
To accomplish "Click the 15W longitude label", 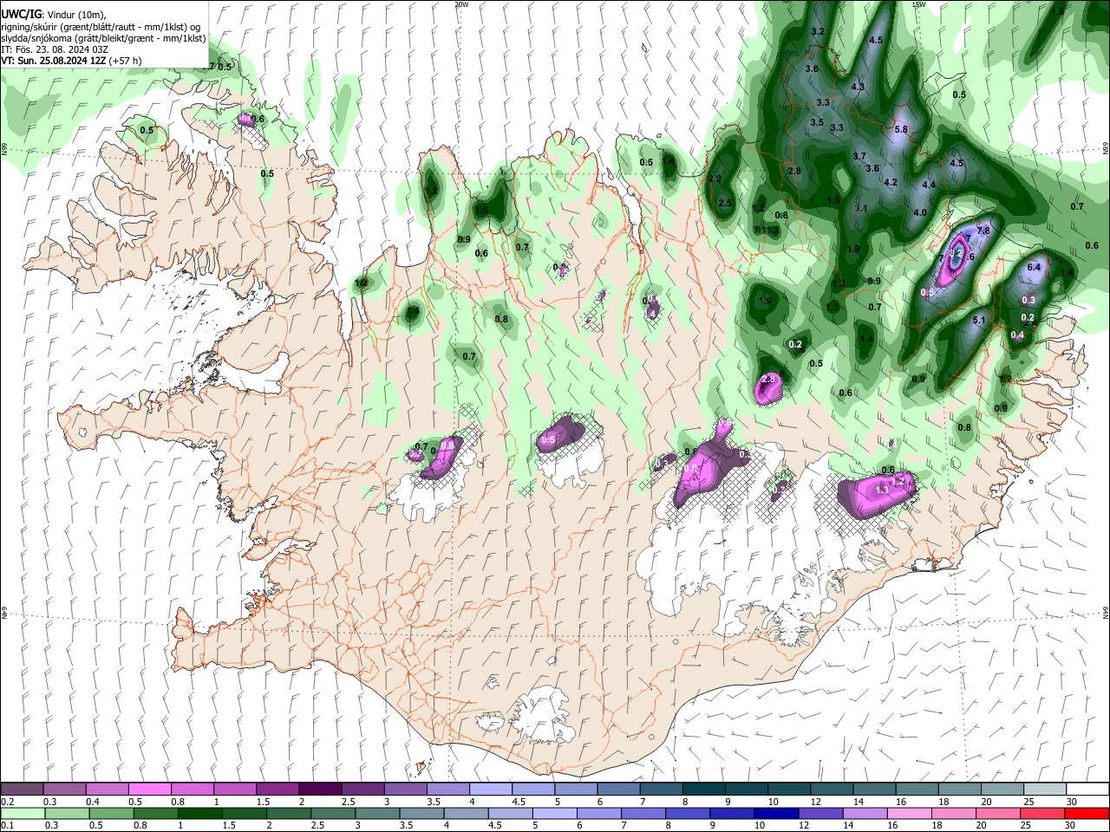I will (x=918, y=4).
